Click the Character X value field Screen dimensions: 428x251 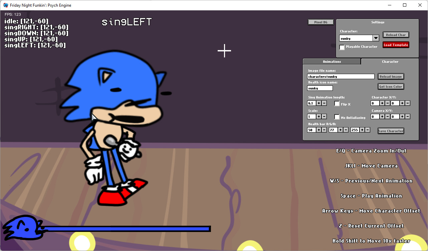tap(375, 103)
